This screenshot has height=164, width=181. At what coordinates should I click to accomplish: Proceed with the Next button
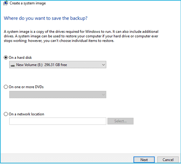(144, 160)
